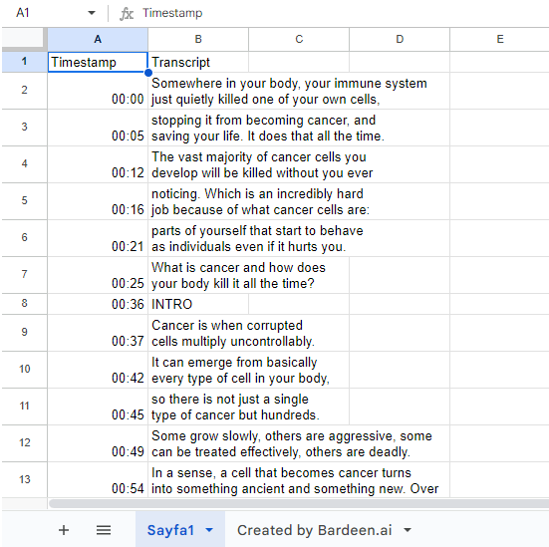
Task: Click the blue fill handle on A1
Action: 148,73
